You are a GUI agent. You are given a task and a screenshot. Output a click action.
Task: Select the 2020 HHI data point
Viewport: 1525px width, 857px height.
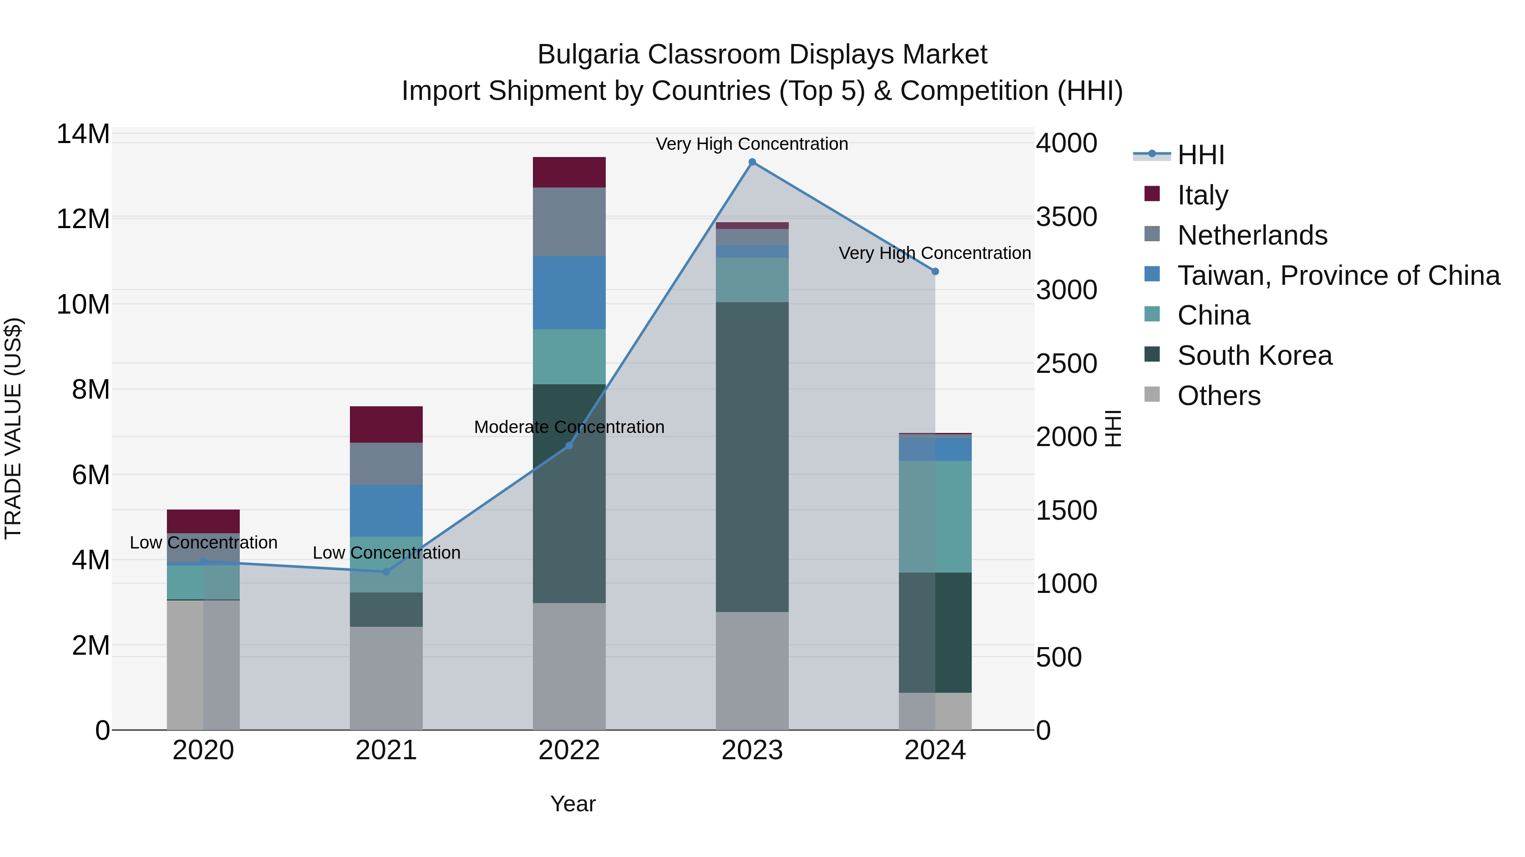pyautogui.click(x=204, y=561)
